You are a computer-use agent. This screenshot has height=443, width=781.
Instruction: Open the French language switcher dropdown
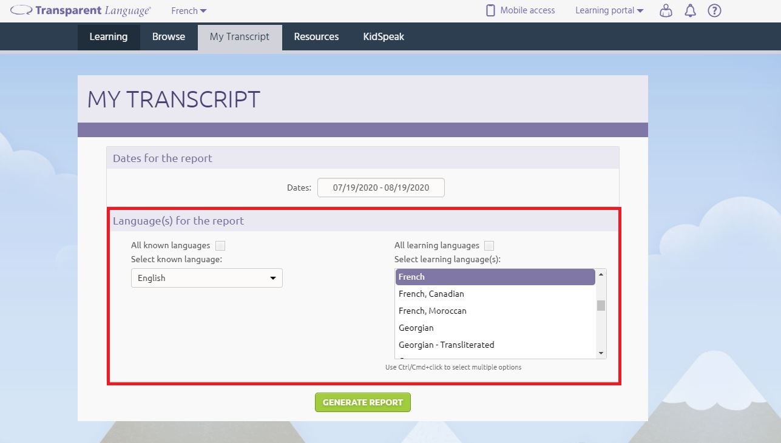tap(188, 10)
